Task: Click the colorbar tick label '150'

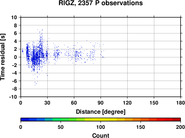Action: click(x=141, y=127)
